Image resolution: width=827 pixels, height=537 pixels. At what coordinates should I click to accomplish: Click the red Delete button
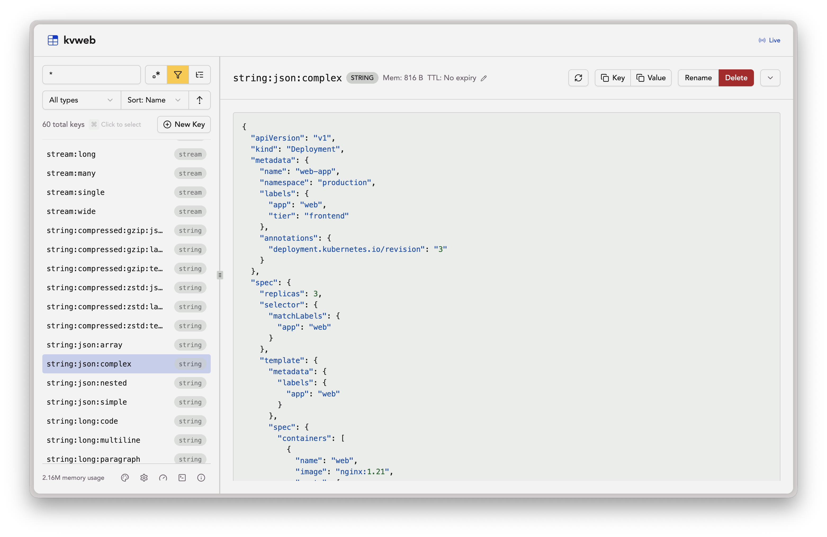736,78
